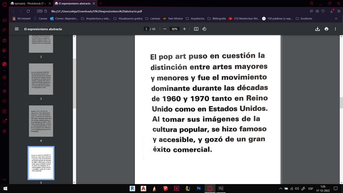Screen dimensions: 343x193
Task: Open the Twin Motion bookmark
Action: 173,19
